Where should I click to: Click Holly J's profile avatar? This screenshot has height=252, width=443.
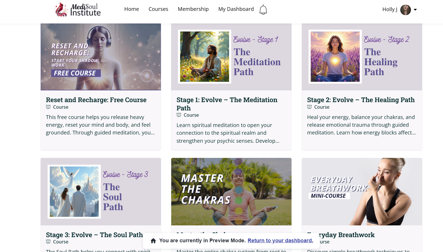(x=405, y=10)
